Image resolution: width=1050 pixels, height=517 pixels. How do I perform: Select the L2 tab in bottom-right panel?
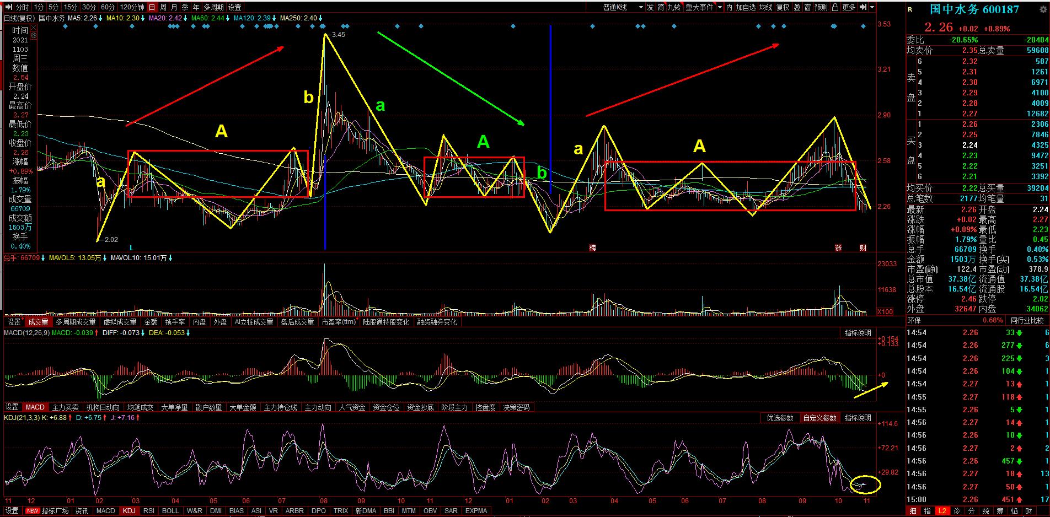click(x=942, y=511)
